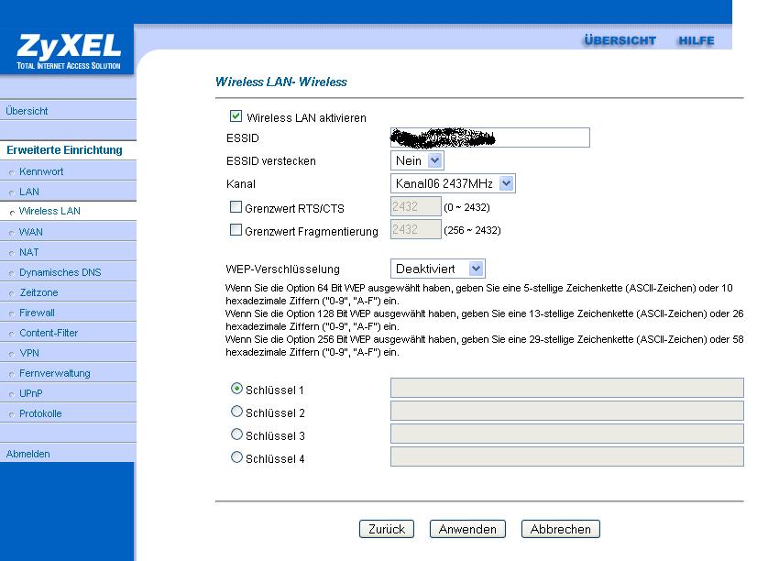Open Firewall settings page
The width and height of the screenshot is (757, 561).
point(37,313)
